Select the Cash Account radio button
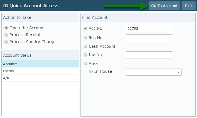This screenshot has height=118, width=197. tap(85, 46)
